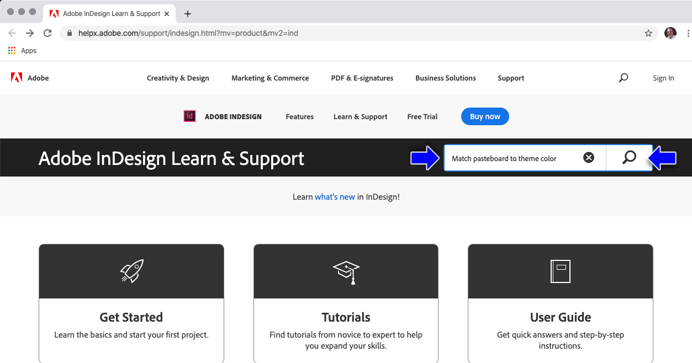
Task: Click the InDesign Id product icon
Action: [189, 116]
